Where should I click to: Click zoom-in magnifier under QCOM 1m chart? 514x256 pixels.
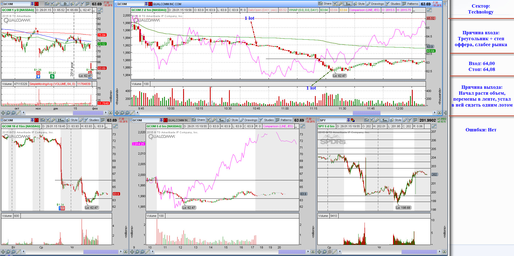(122, 113)
